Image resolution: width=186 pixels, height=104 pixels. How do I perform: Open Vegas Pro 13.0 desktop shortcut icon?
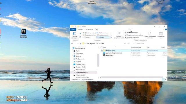click(23, 31)
